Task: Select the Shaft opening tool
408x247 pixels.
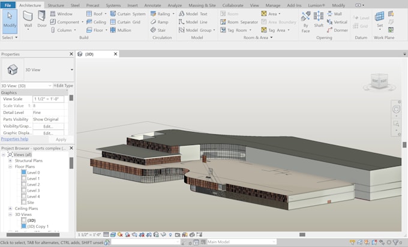Action: click(319, 20)
